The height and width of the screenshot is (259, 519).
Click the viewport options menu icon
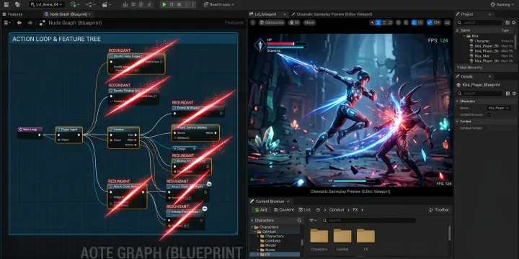point(253,22)
